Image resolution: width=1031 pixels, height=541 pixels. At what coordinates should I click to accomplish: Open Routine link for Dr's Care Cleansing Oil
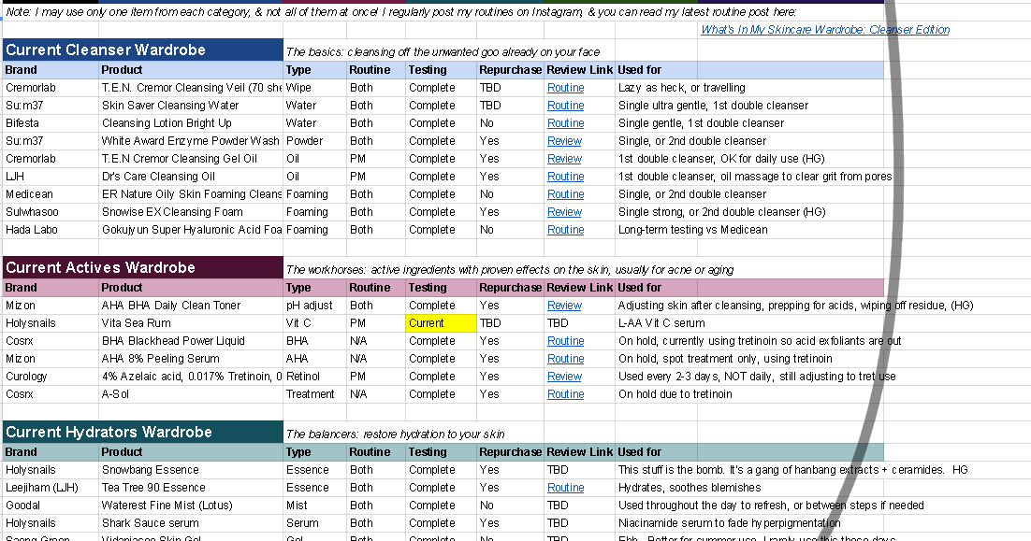(x=565, y=177)
